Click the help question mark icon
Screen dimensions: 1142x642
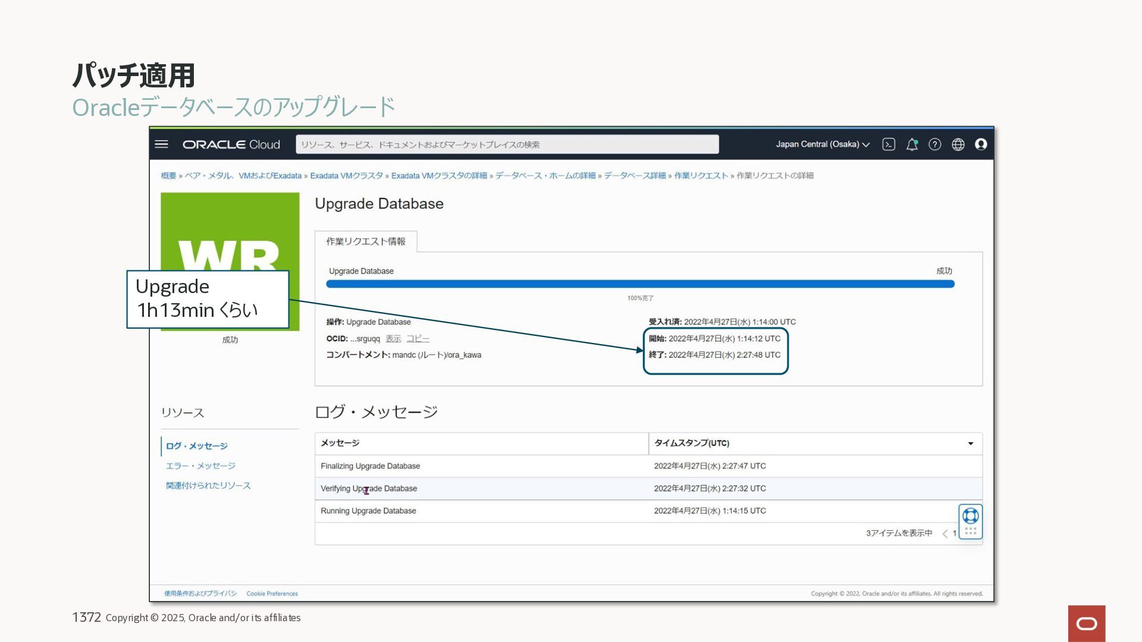(935, 144)
